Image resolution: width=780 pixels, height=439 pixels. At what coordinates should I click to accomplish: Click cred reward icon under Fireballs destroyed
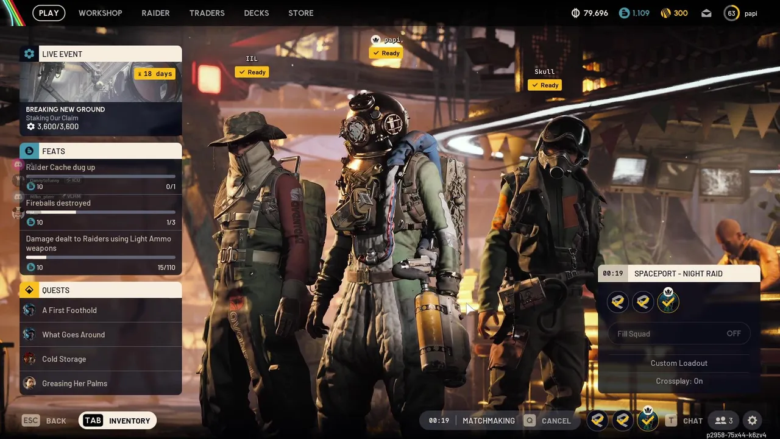tap(30, 223)
